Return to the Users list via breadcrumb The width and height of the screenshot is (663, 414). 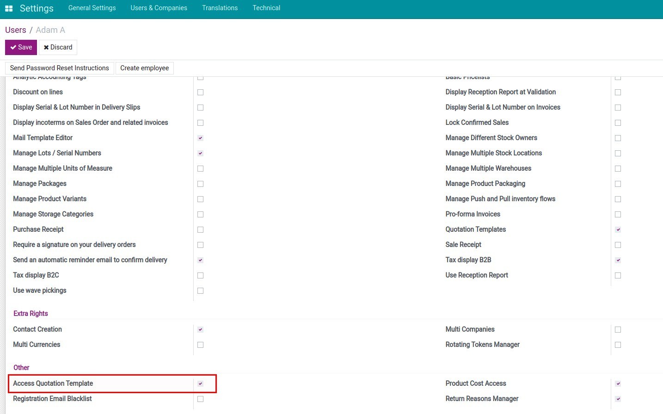pos(15,30)
